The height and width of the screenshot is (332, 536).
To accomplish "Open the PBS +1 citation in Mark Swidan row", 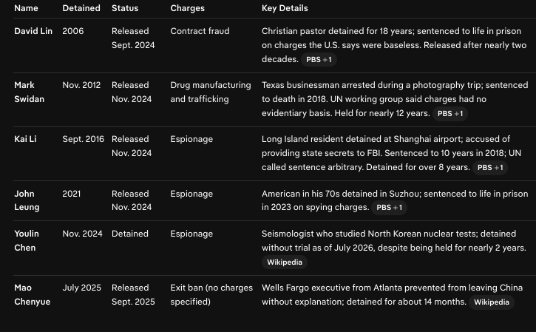I will click(450, 114).
